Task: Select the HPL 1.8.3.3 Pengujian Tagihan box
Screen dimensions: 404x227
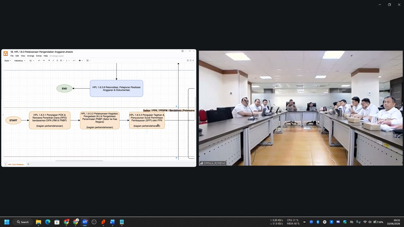Action: [147, 120]
